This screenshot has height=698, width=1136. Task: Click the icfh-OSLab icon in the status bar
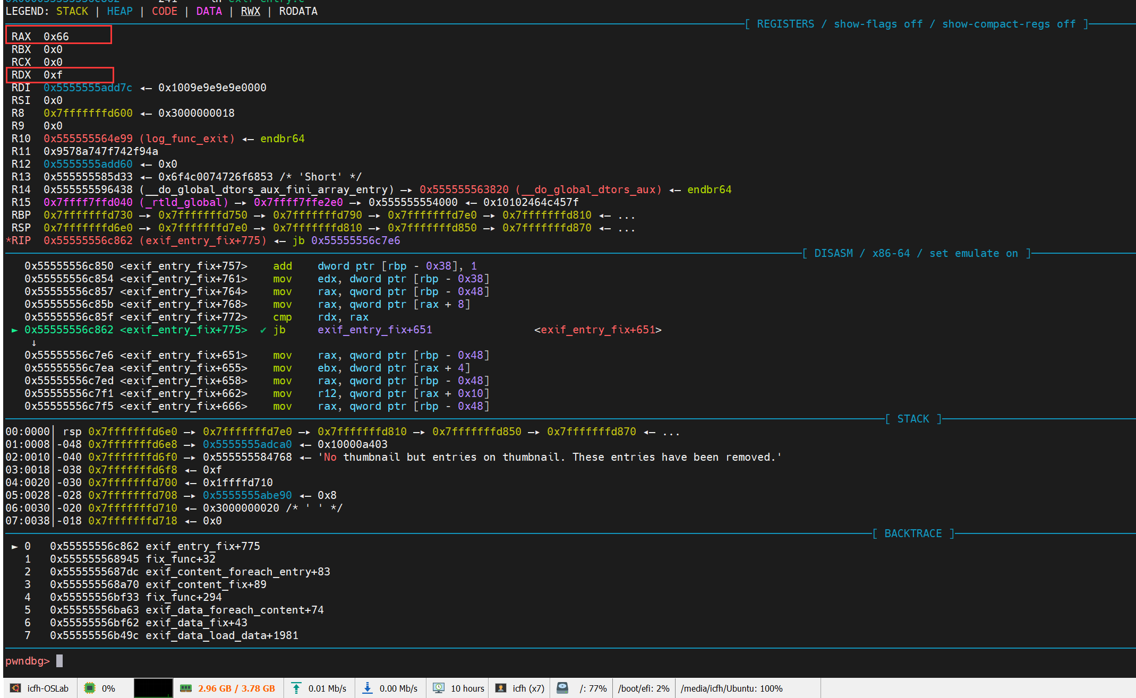tap(15, 688)
